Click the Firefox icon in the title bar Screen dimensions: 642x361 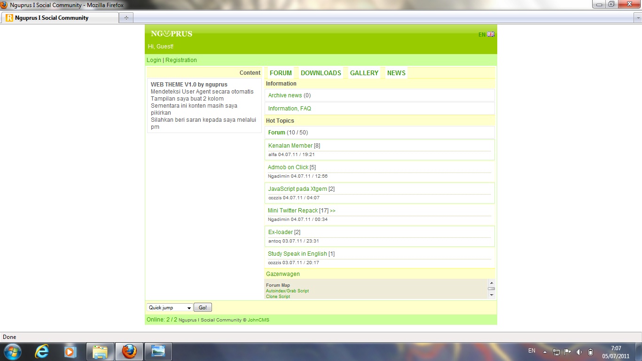4,5
